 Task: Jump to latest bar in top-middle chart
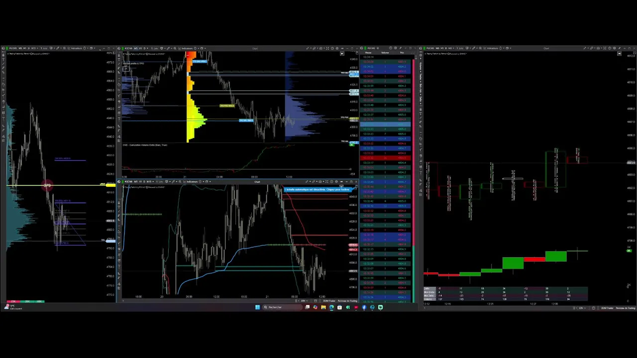(x=342, y=54)
